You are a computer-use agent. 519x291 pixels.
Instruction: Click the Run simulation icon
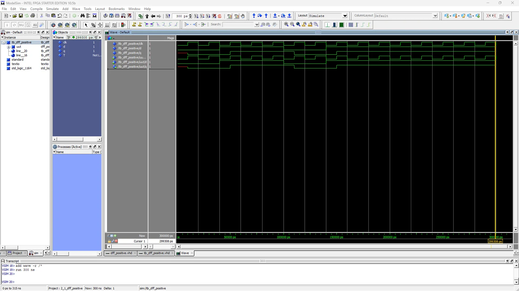point(196,16)
